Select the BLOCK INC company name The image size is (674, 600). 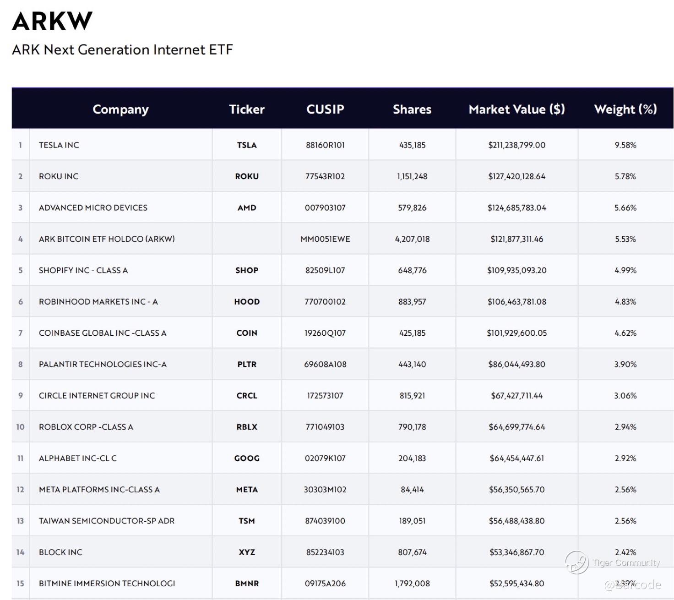coord(60,552)
